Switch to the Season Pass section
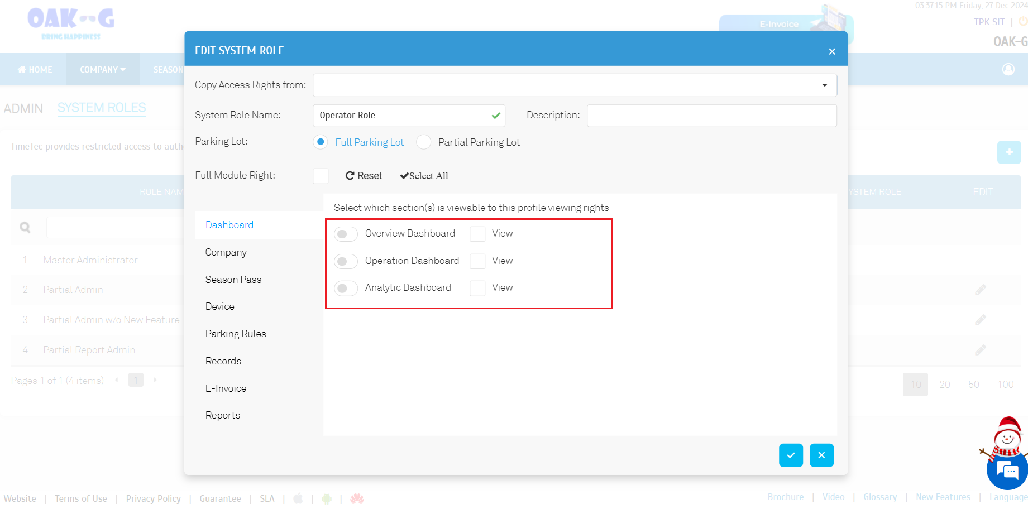The image size is (1028, 509). click(233, 280)
